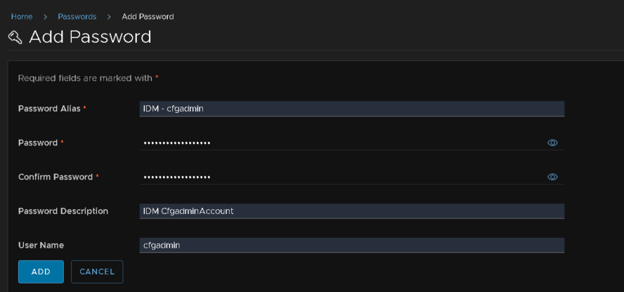This screenshot has width=624, height=292.
Task: Click the key icon beside Add Password heading
Action: tap(15, 37)
